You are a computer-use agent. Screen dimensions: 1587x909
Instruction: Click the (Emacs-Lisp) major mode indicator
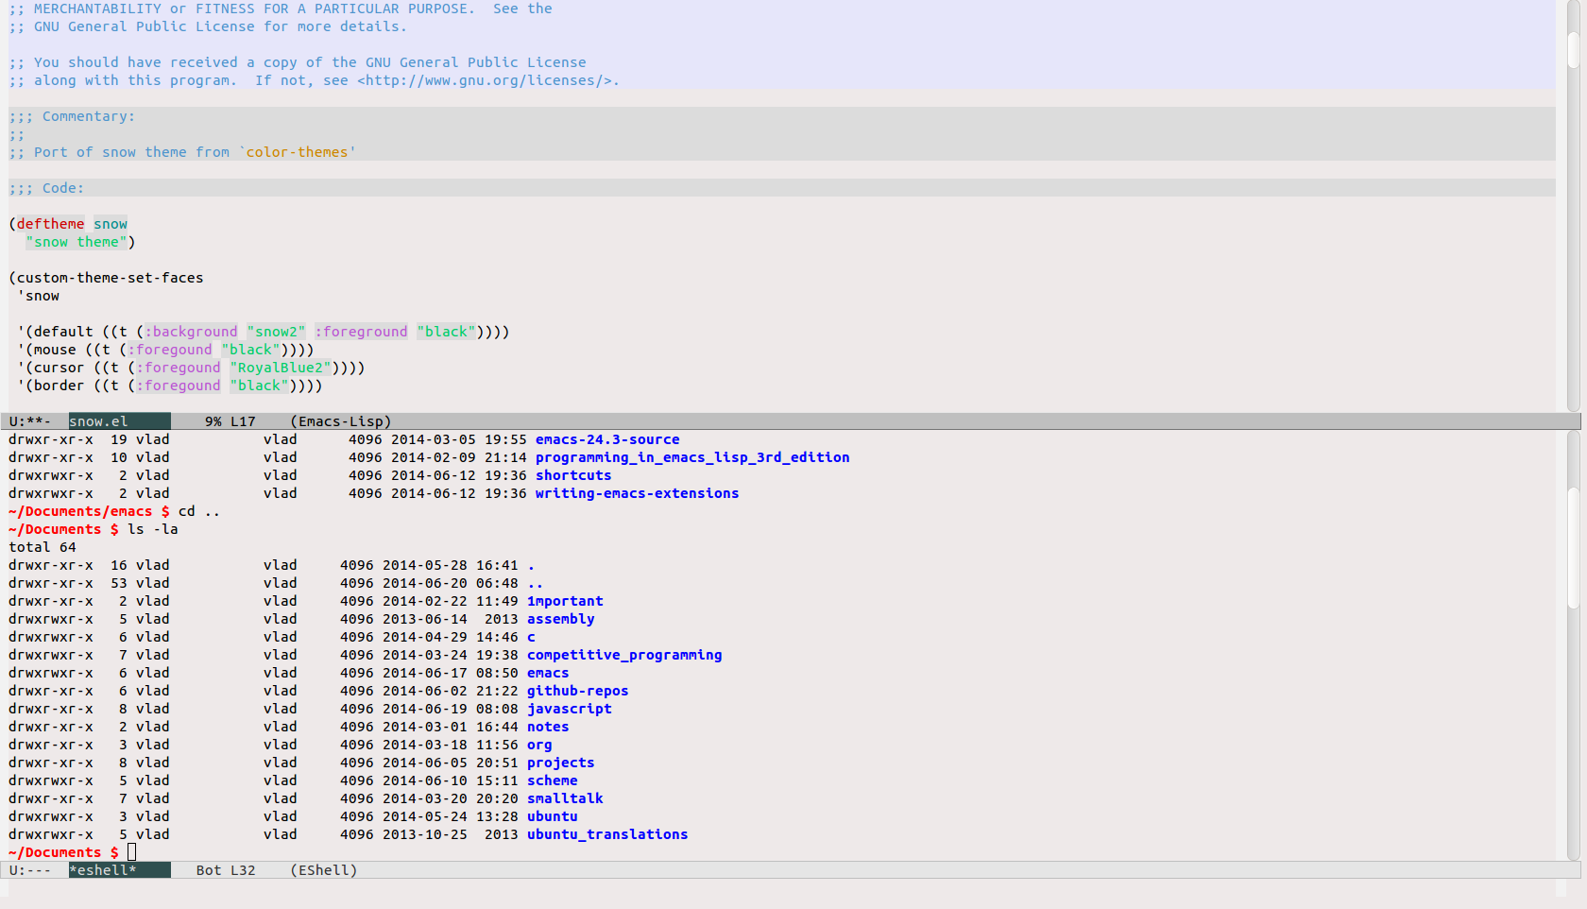tap(341, 421)
